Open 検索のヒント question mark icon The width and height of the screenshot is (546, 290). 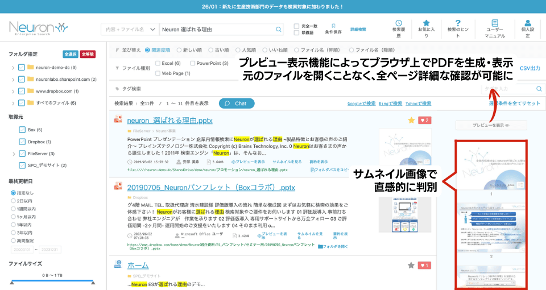[x=458, y=23]
